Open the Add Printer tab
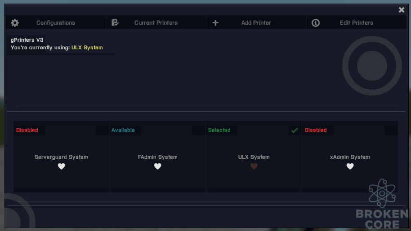 [256, 22]
